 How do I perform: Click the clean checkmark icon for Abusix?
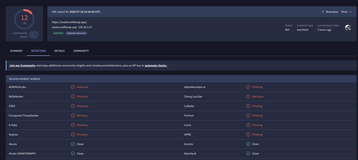73,144
